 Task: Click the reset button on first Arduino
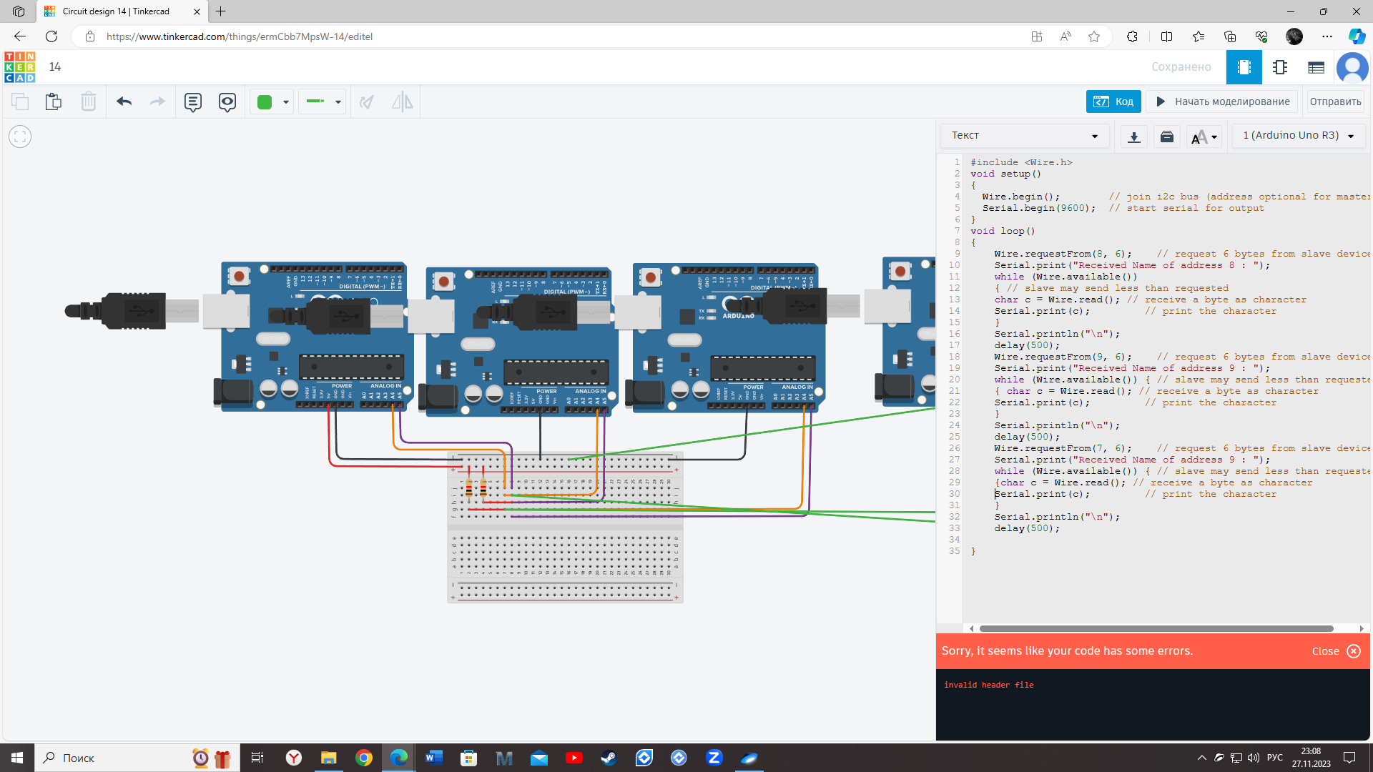pos(239,276)
